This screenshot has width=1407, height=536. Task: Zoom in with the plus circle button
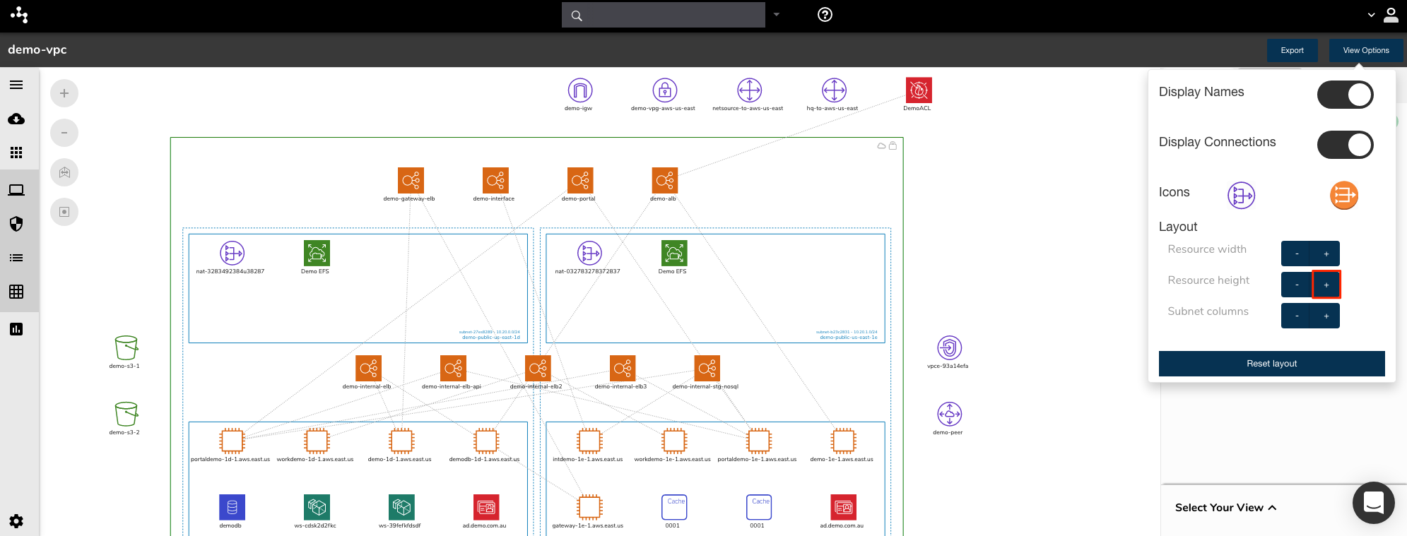64,93
